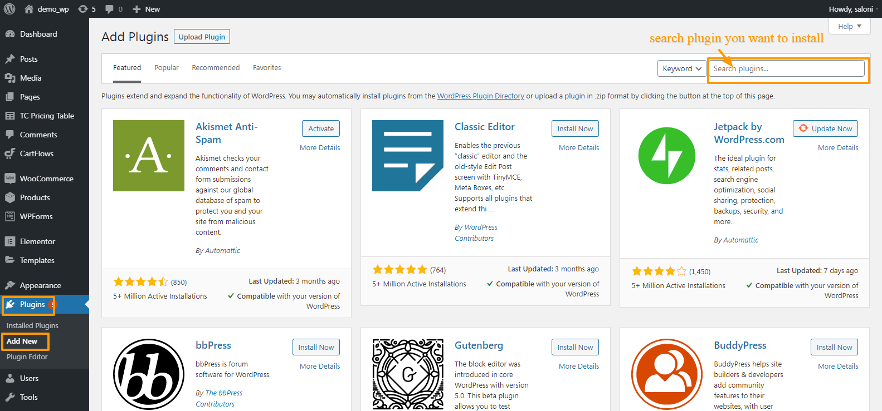Expand the Help tab dropdown
The image size is (882, 411).
(850, 26)
